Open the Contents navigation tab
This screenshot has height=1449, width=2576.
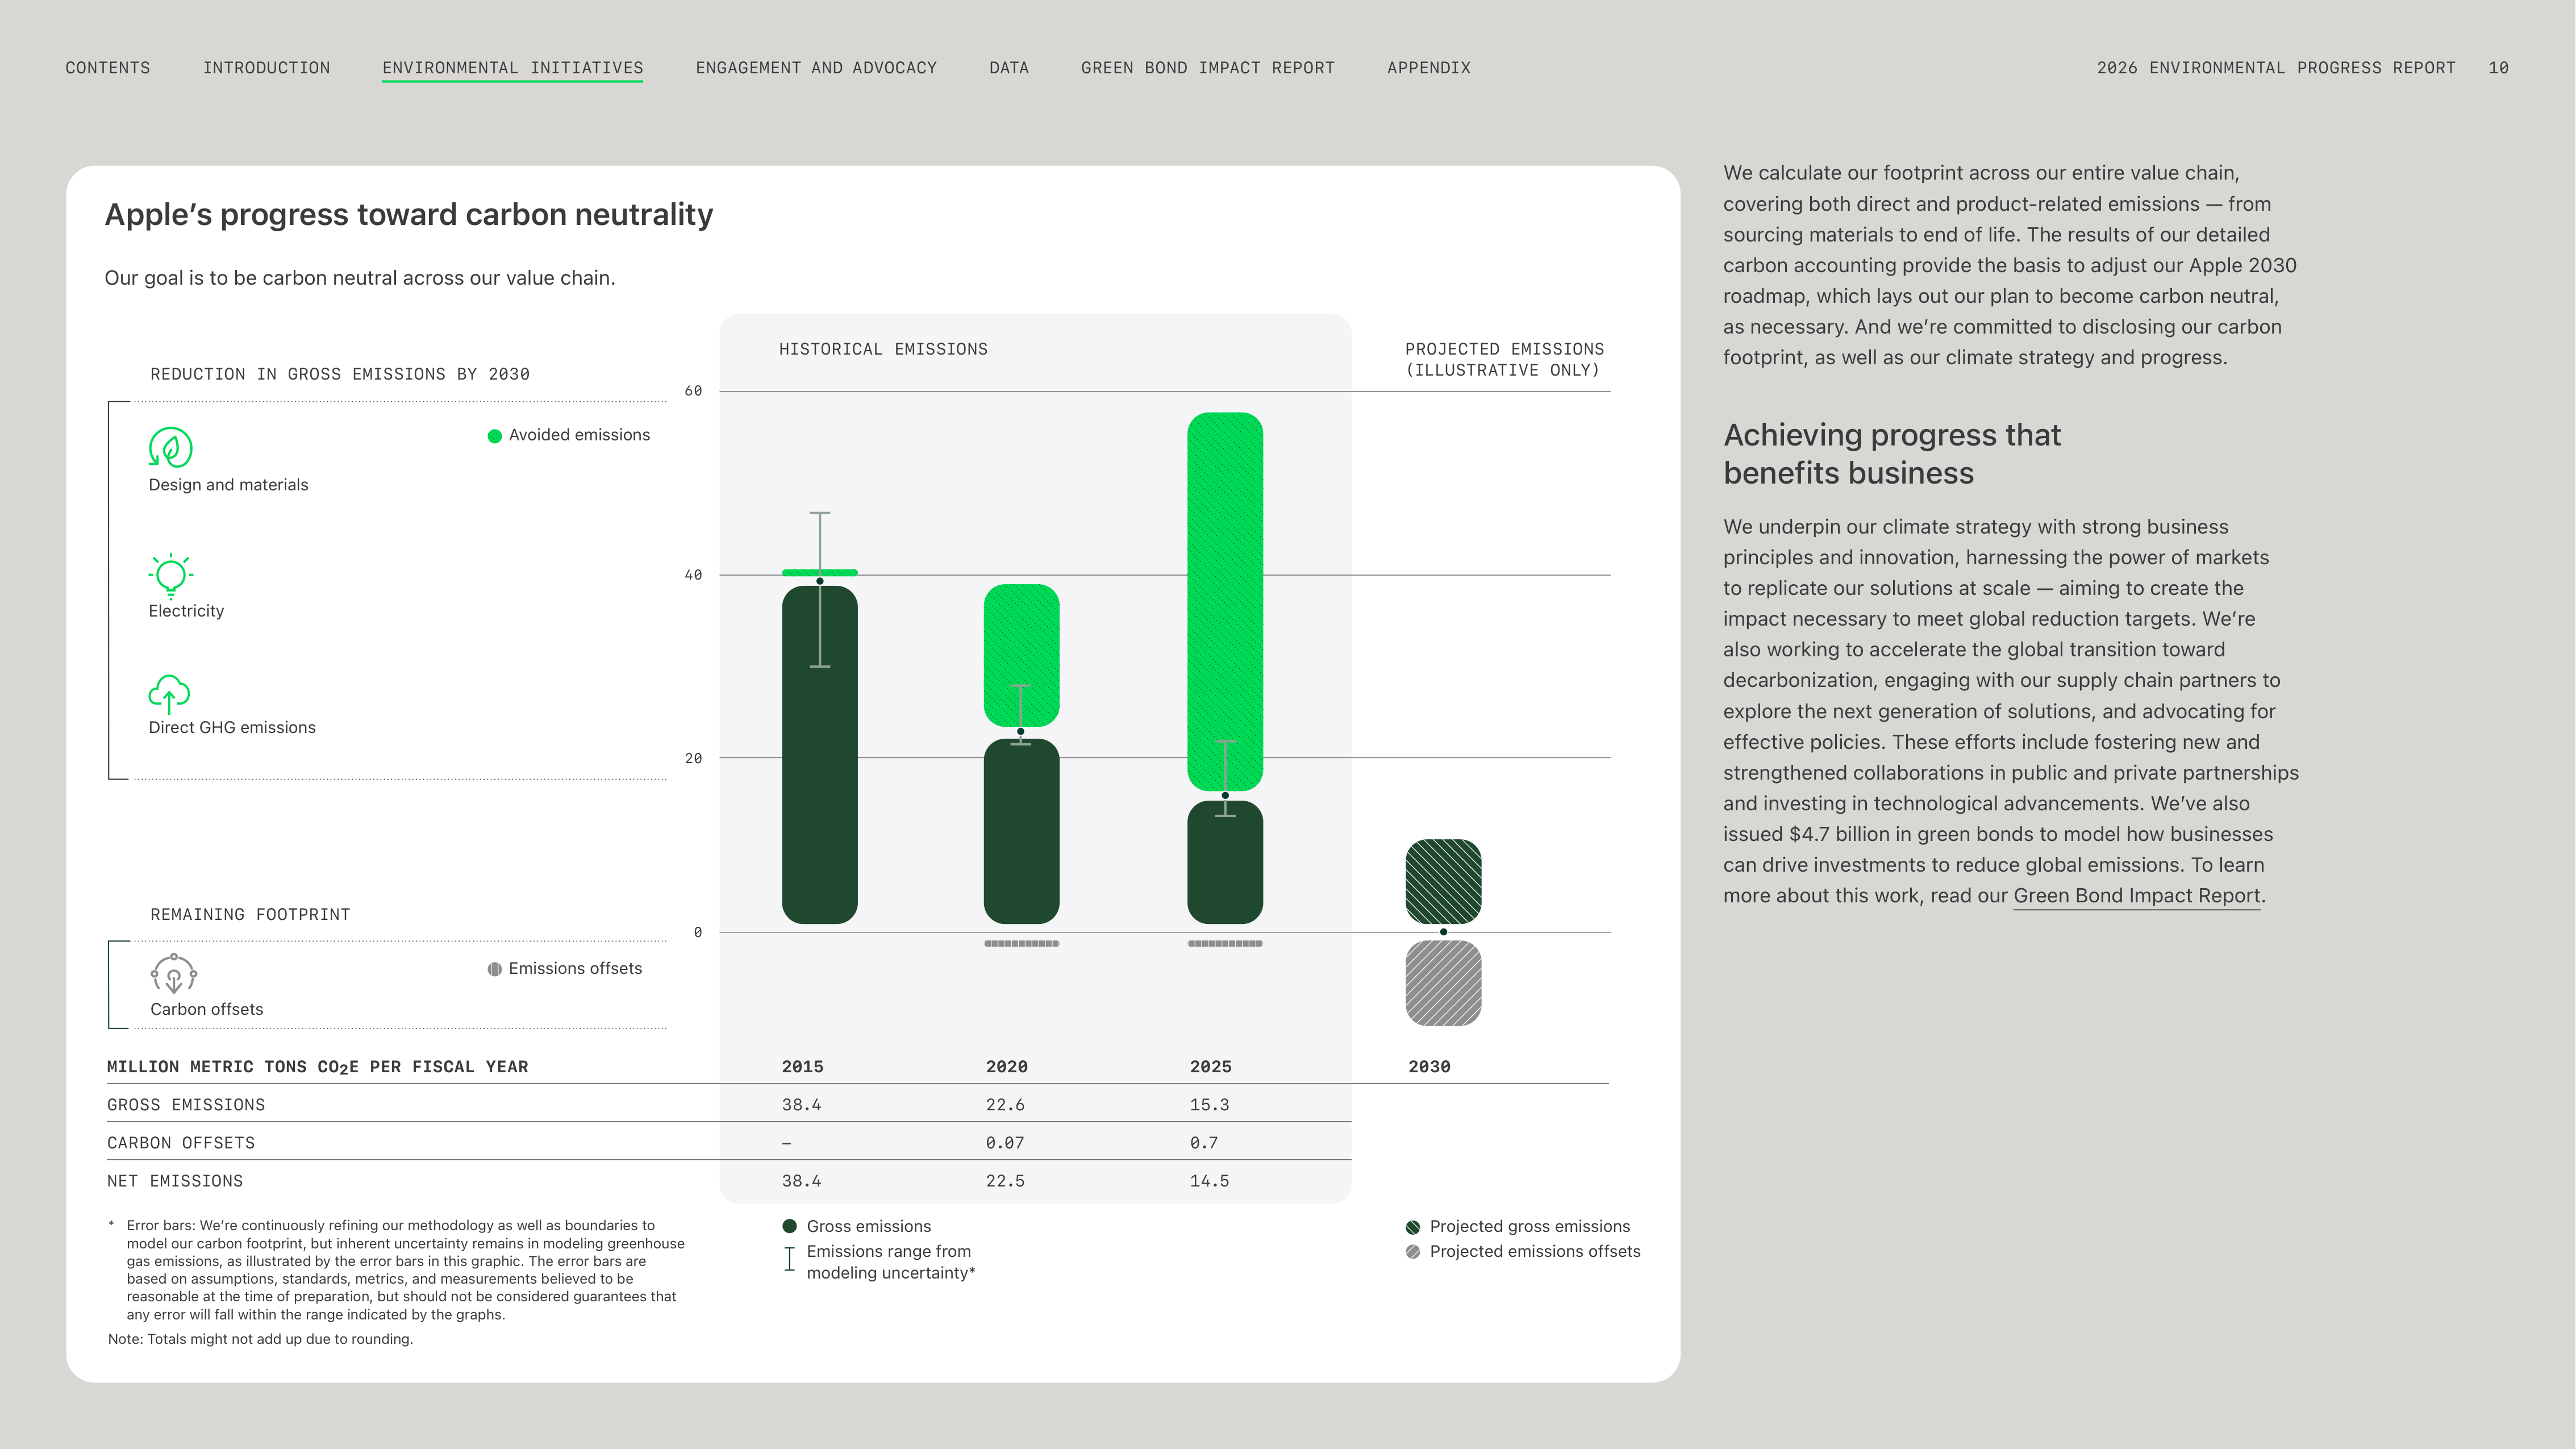point(108,68)
